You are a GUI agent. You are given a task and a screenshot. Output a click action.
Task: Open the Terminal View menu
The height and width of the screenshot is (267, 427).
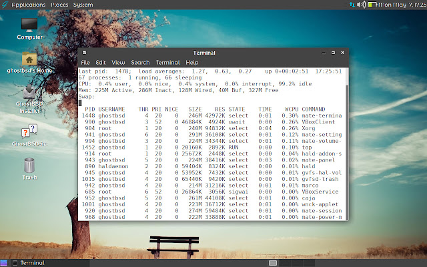click(118, 62)
